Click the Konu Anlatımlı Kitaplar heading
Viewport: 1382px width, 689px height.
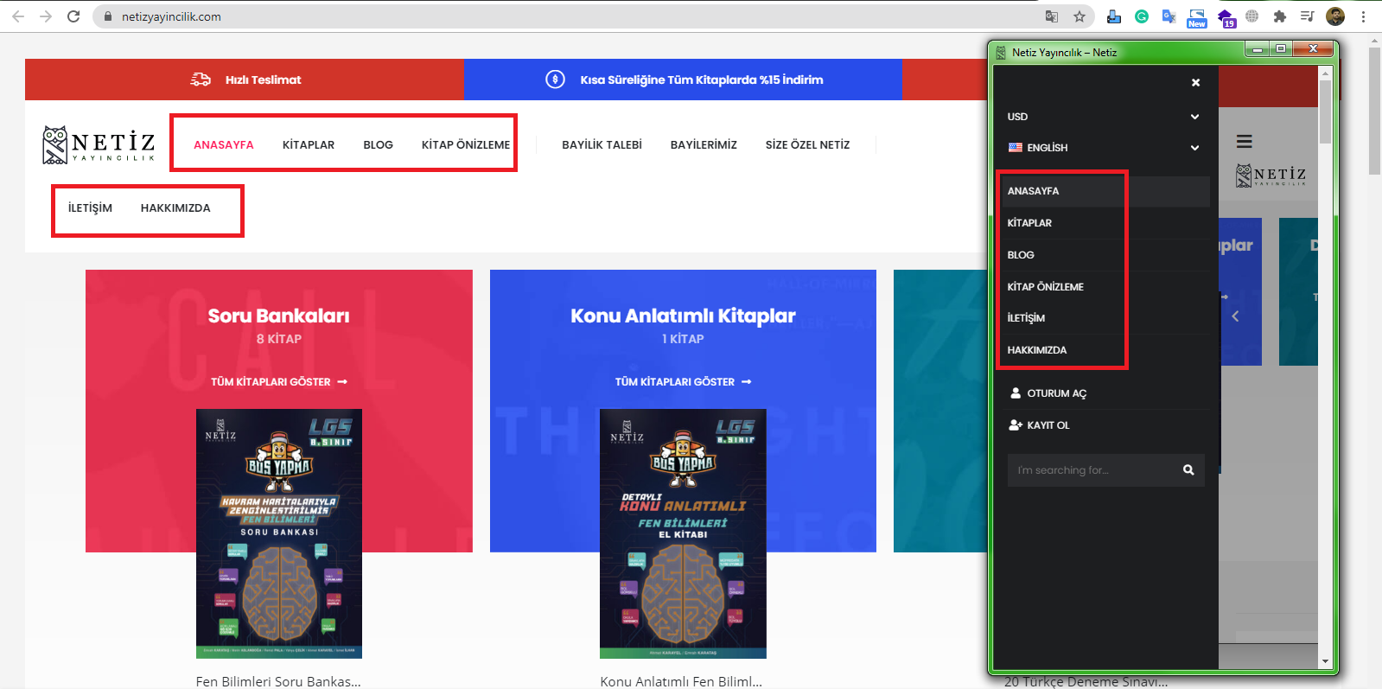683,316
